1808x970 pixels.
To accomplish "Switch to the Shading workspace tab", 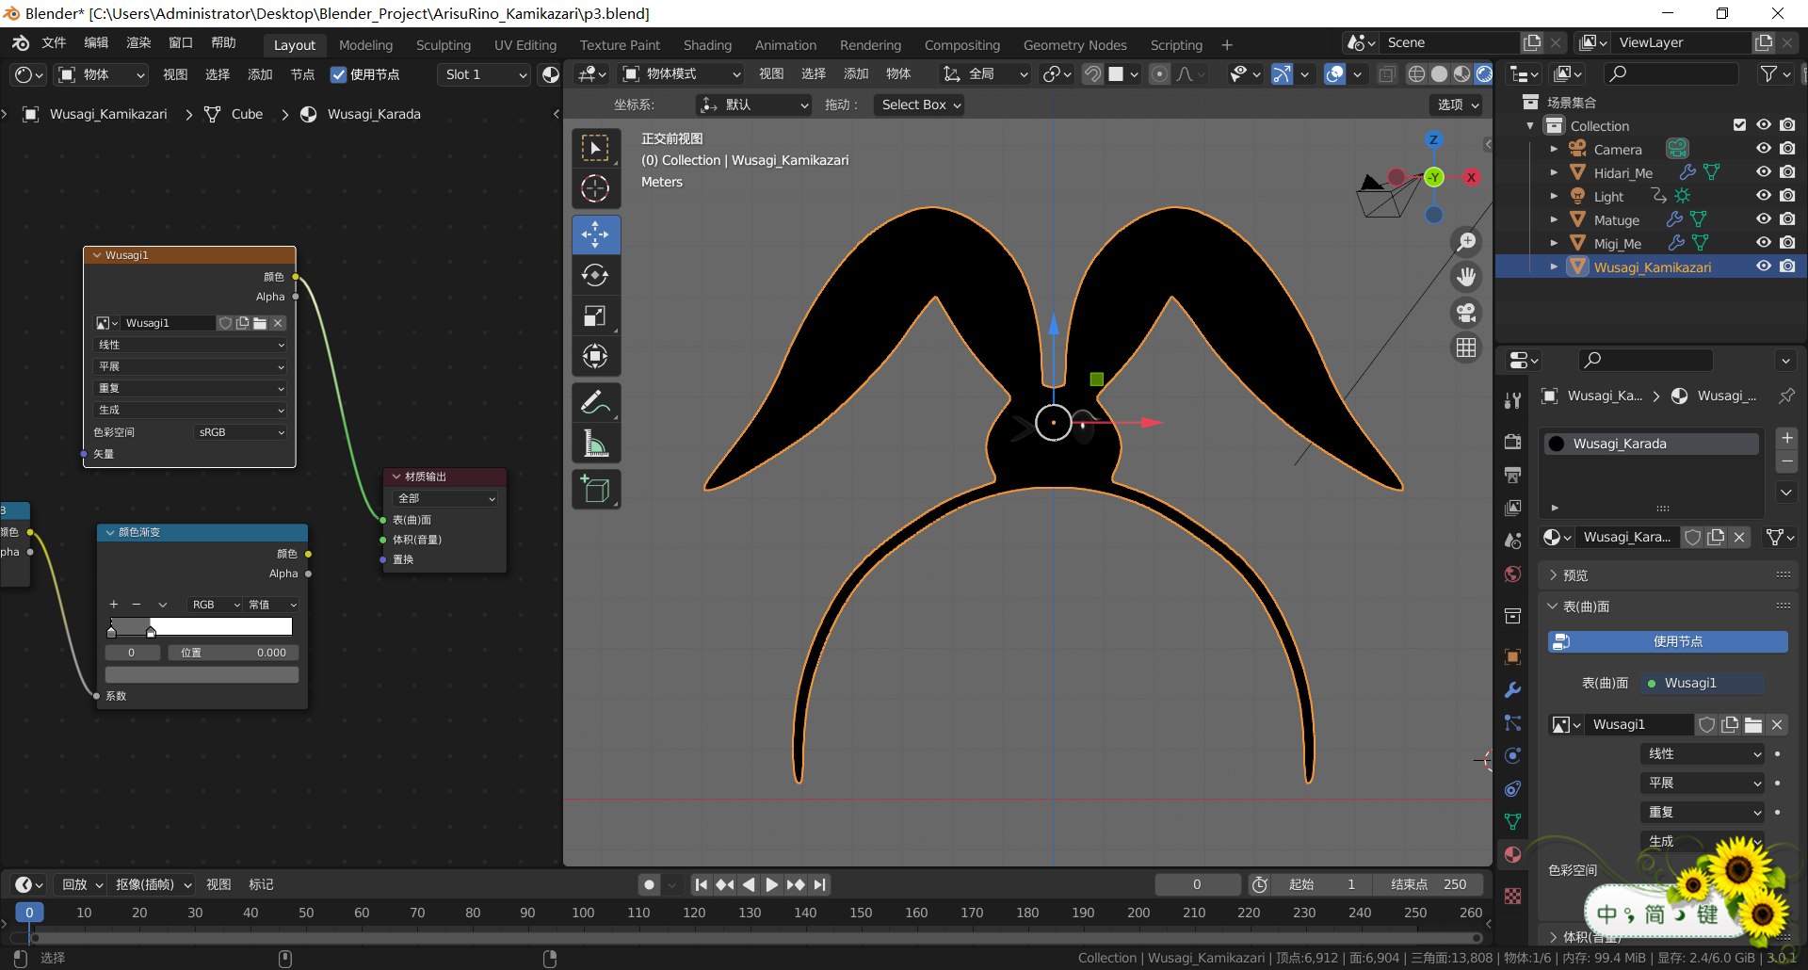I will (707, 45).
